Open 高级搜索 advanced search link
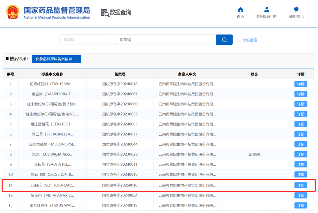Viewport: 318px width, 213px height. [250, 40]
